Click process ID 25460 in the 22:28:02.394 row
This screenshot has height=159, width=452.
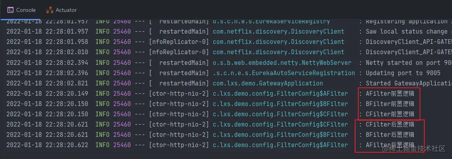(122, 62)
